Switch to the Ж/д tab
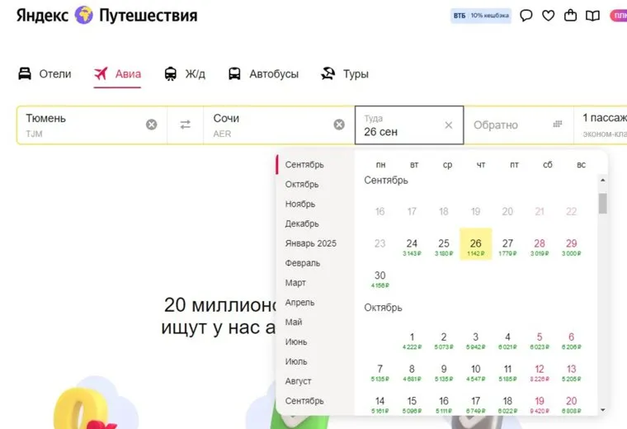The width and height of the screenshot is (627, 429). coord(185,74)
